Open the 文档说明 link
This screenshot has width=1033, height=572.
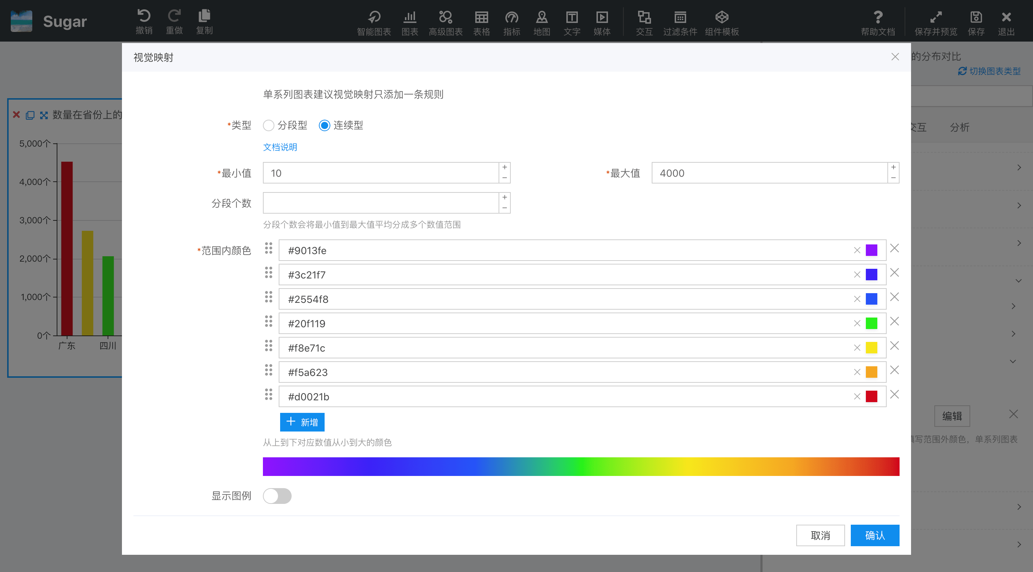pos(279,147)
